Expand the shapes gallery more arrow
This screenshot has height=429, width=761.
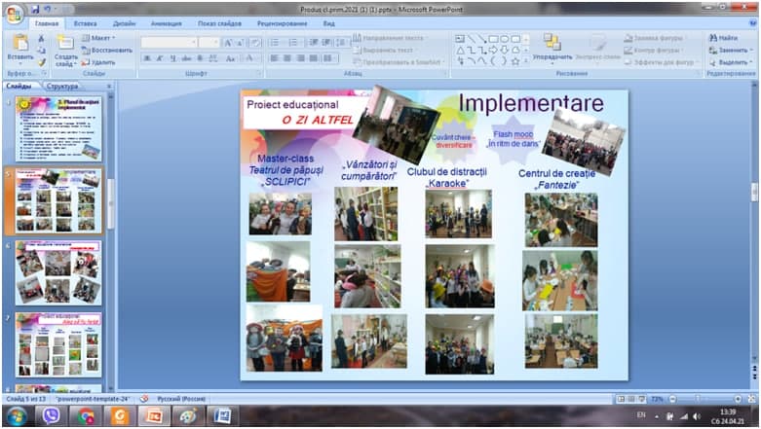(x=527, y=61)
